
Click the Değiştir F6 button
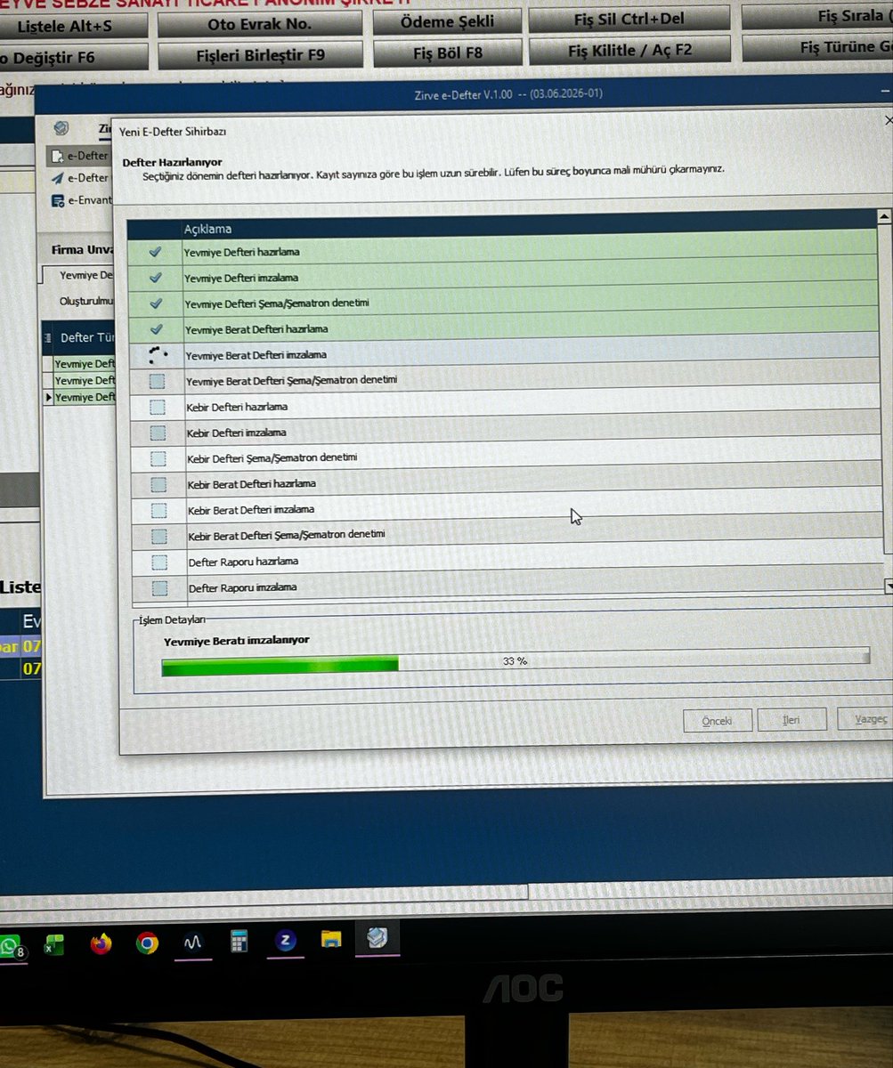73,58
